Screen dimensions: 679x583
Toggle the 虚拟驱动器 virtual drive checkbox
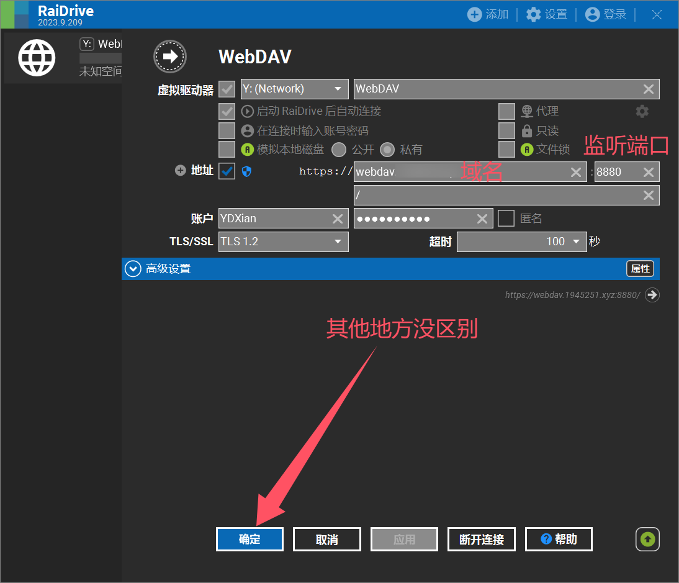point(227,89)
